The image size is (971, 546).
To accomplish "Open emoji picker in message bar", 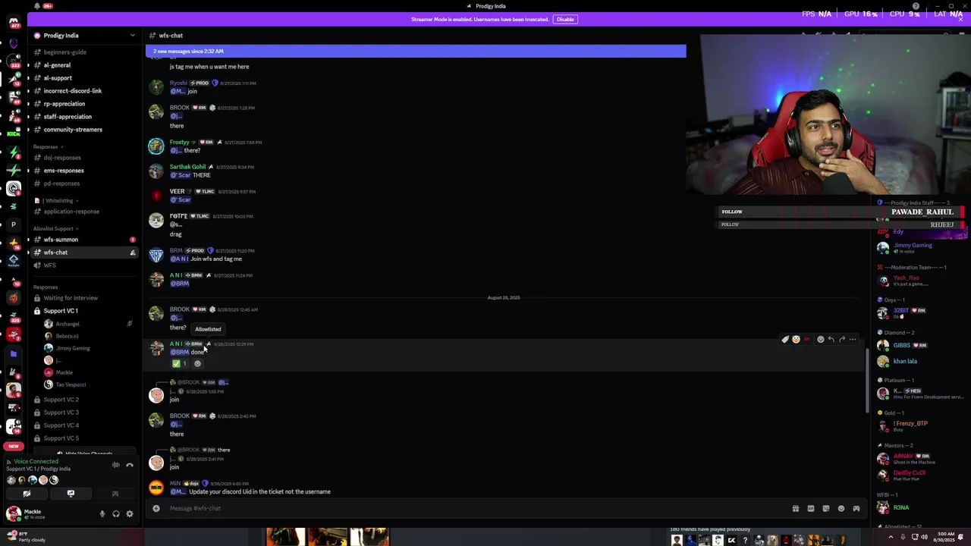I will (841, 509).
